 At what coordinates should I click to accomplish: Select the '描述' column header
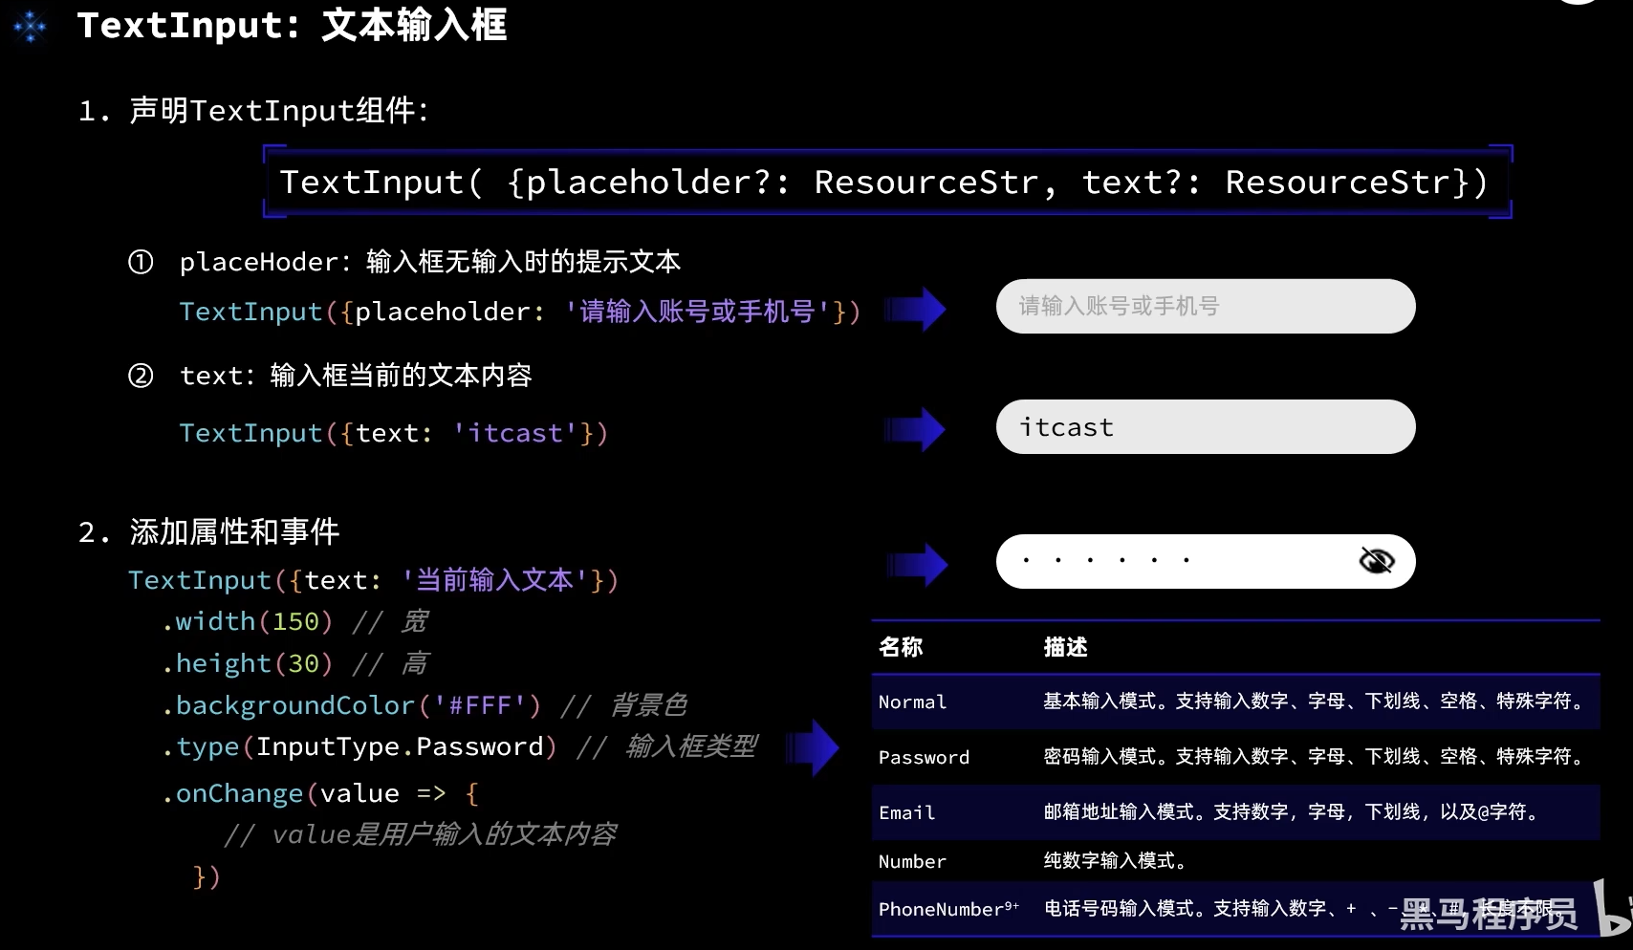pyautogui.click(x=1066, y=648)
